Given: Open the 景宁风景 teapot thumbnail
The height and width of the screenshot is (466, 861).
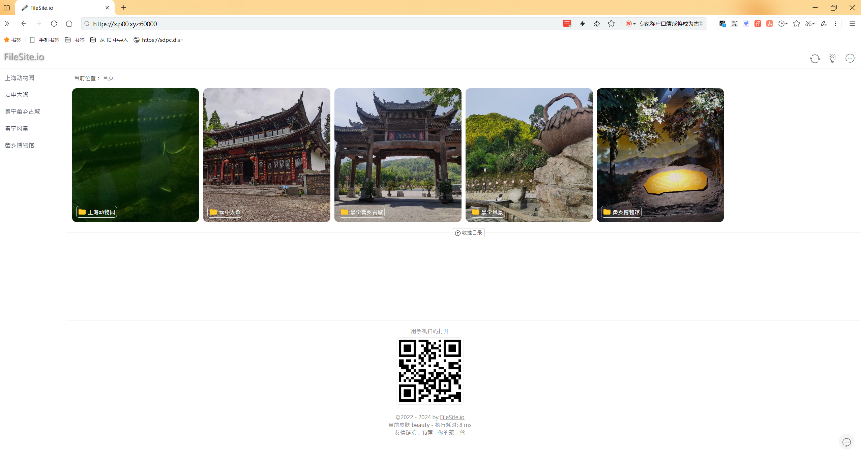Looking at the screenshot, I should point(529,155).
